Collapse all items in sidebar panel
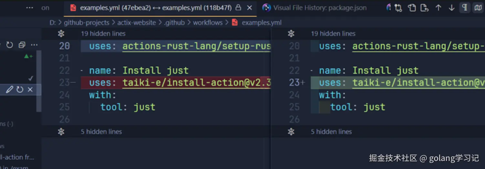The height and width of the screenshot is (169, 485). (x=22, y=45)
